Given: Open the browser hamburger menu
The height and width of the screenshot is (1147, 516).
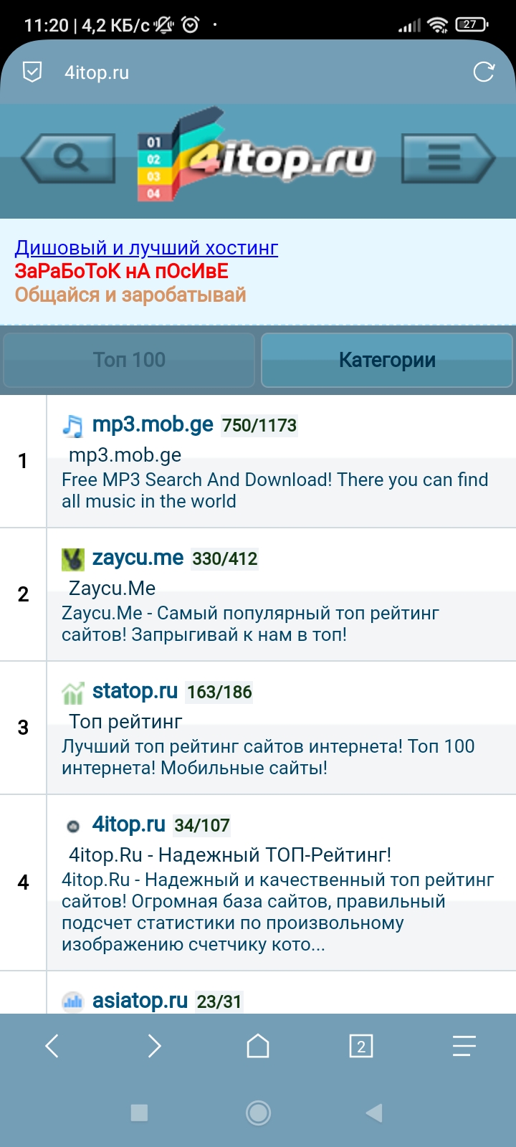Looking at the screenshot, I should pos(464,1046).
